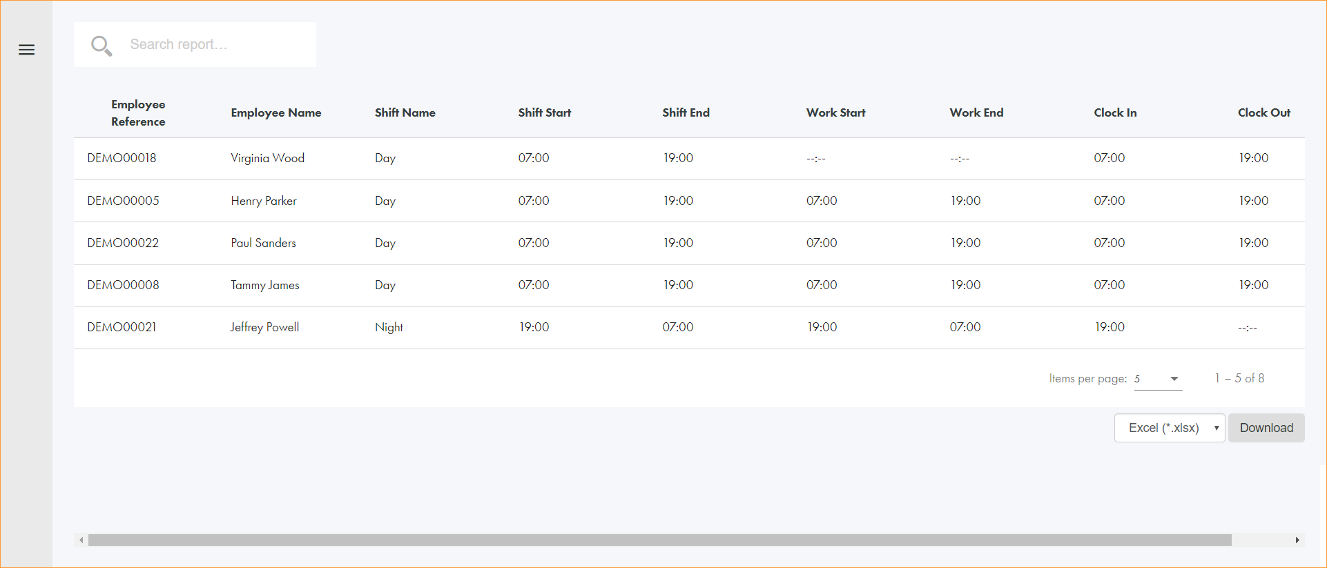Click the scrollbar left arrow
The height and width of the screenshot is (568, 1327).
pyautogui.click(x=81, y=540)
